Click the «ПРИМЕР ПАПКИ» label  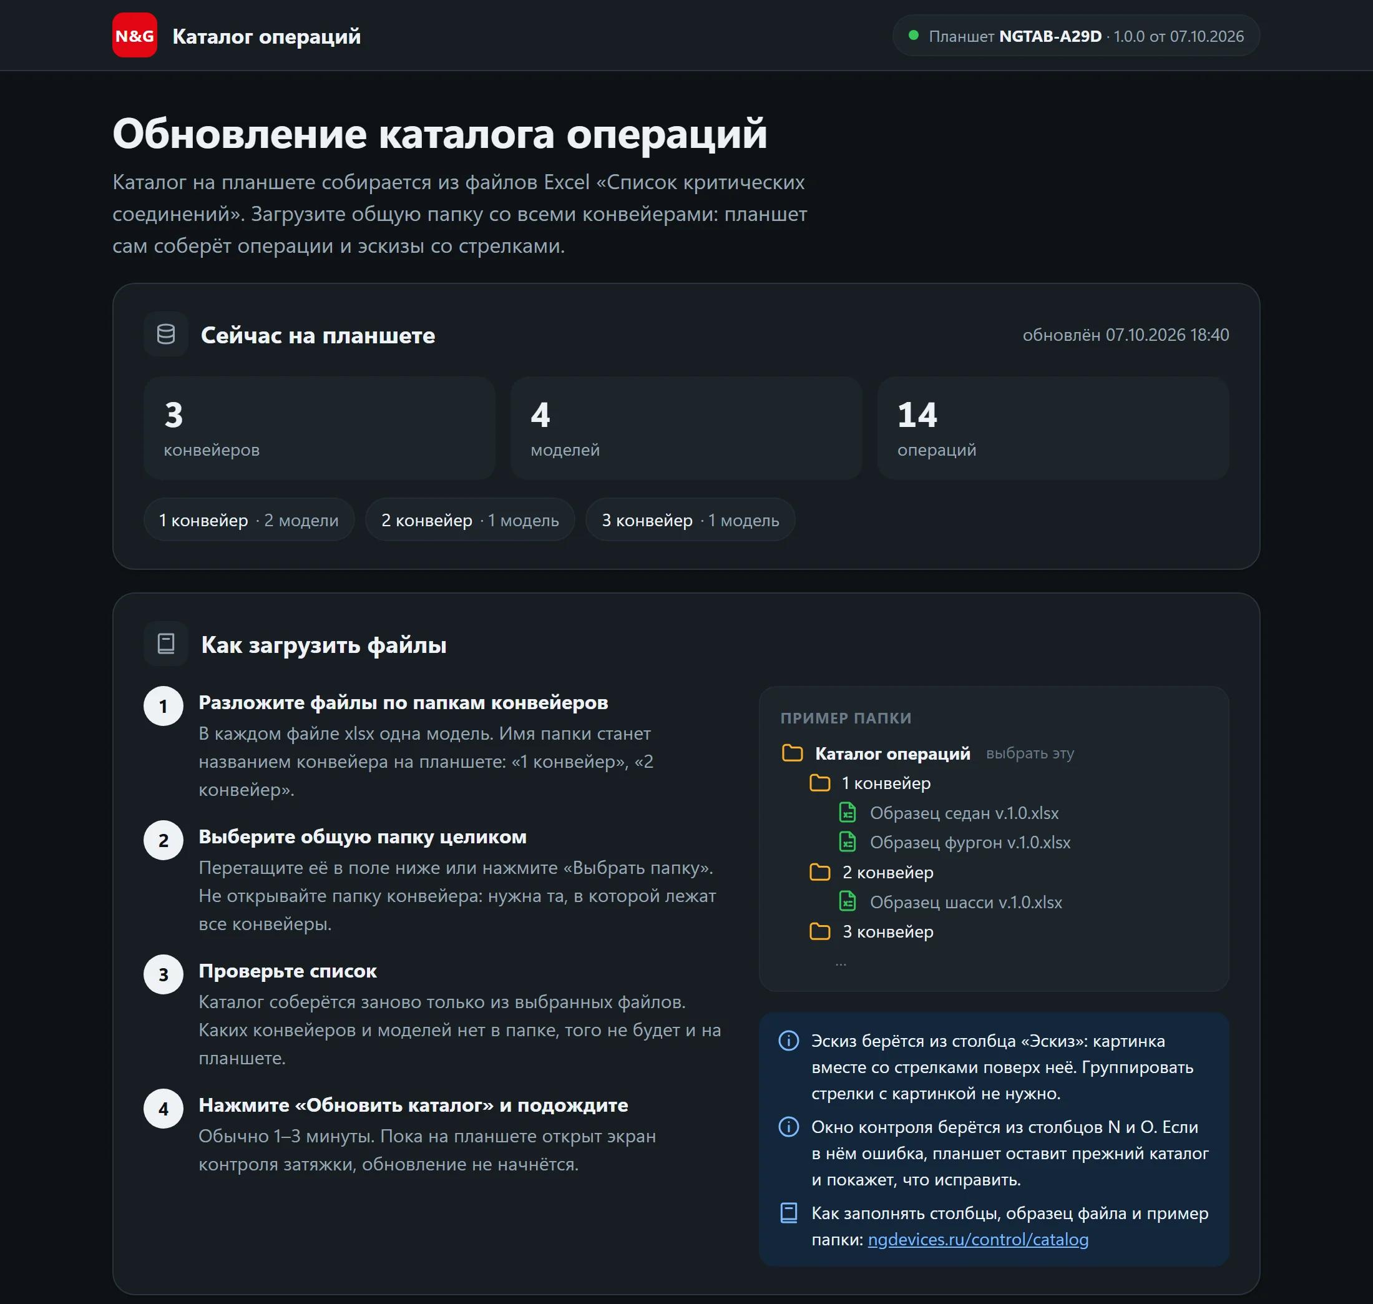point(846,718)
